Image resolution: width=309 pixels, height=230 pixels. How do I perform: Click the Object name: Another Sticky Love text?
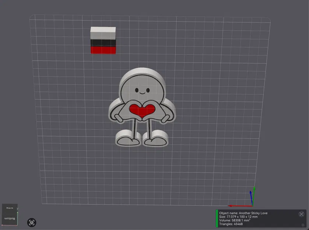(x=243, y=213)
